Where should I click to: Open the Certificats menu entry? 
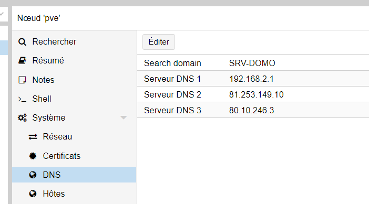click(x=74, y=156)
